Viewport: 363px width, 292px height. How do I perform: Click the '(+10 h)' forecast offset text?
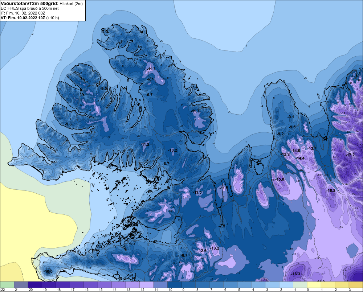[53, 18]
